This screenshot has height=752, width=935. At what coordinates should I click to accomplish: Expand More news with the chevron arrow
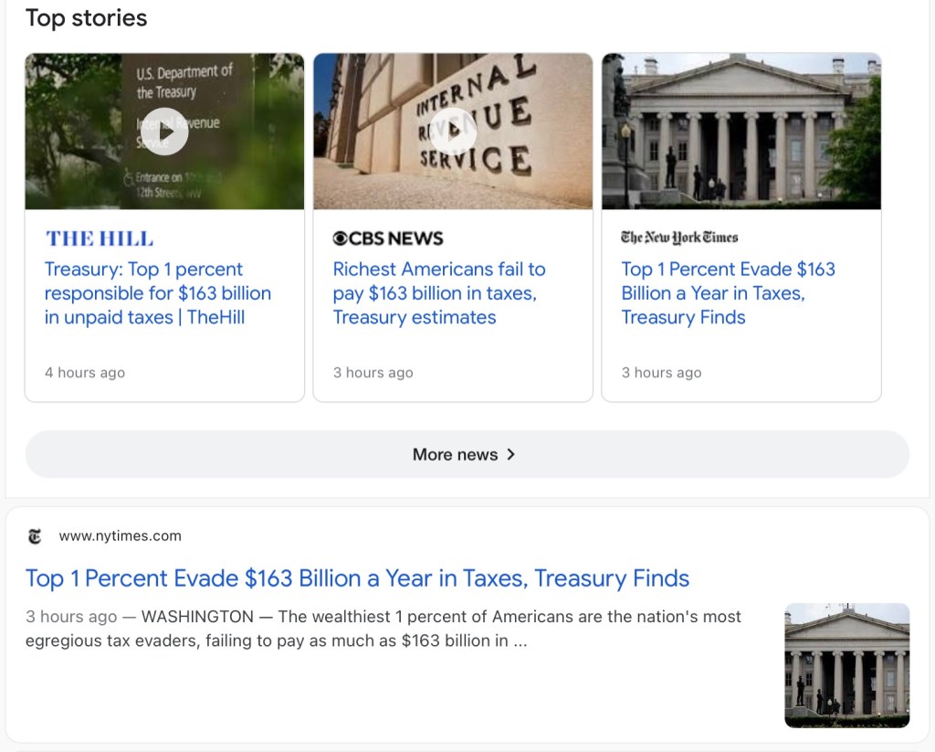(511, 454)
